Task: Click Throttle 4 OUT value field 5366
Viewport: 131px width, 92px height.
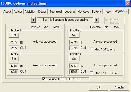Action: coord(74,72)
